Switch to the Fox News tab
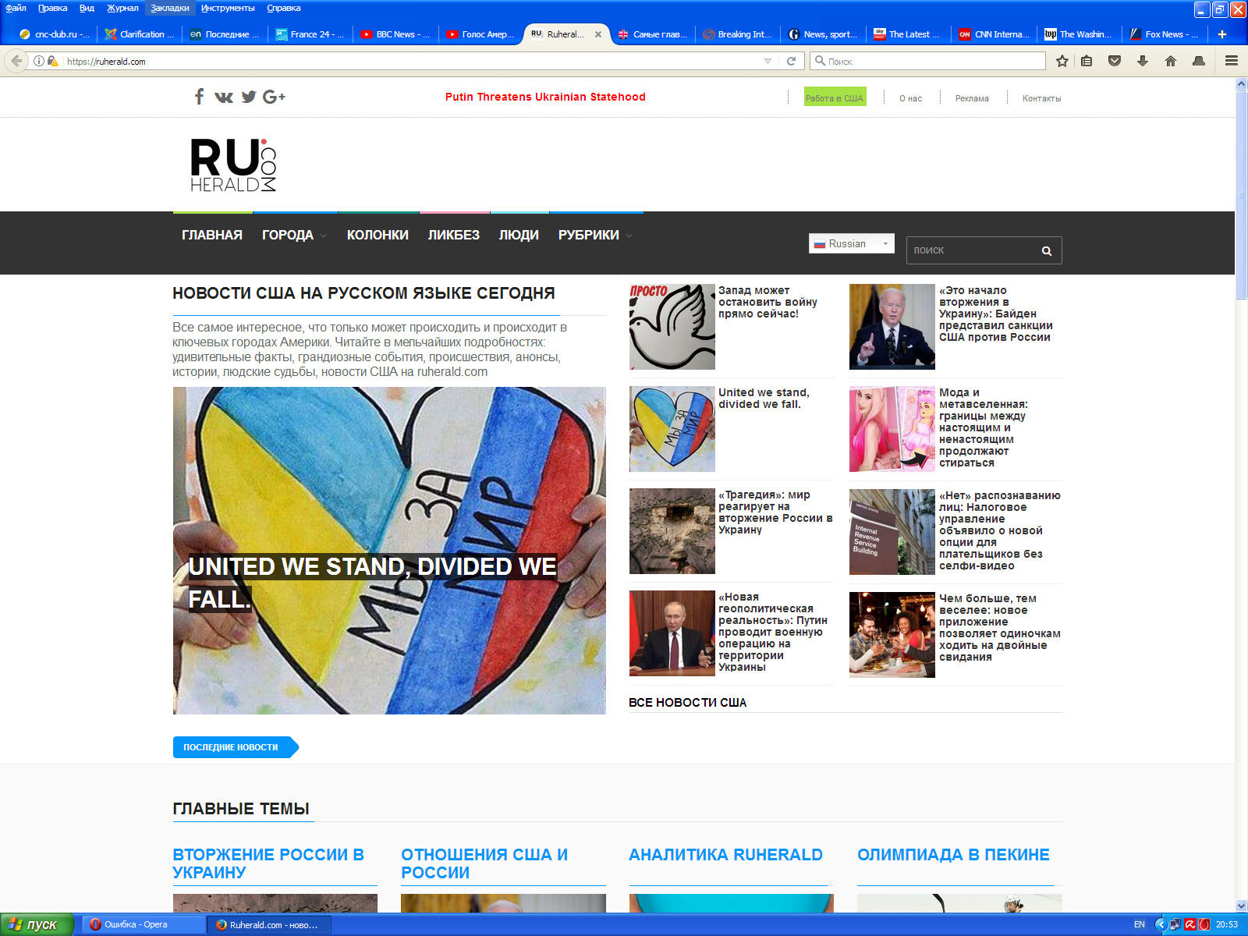The image size is (1248, 936). [x=1165, y=34]
